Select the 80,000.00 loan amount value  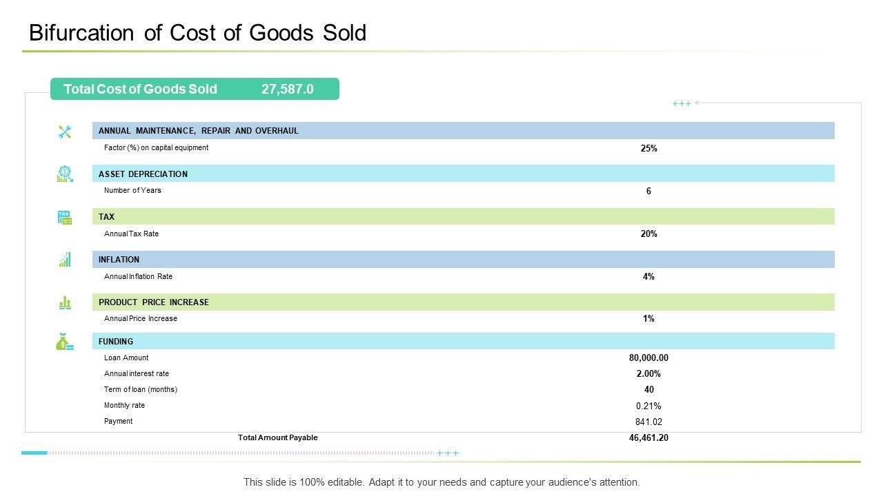[648, 358]
